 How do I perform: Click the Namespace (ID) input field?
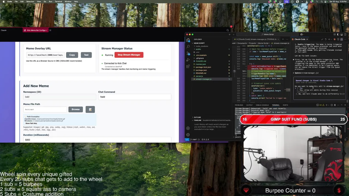(x=59, y=97)
